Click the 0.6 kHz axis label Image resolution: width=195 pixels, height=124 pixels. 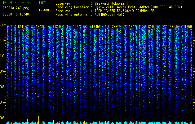pyautogui.click(x=2, y=118)
